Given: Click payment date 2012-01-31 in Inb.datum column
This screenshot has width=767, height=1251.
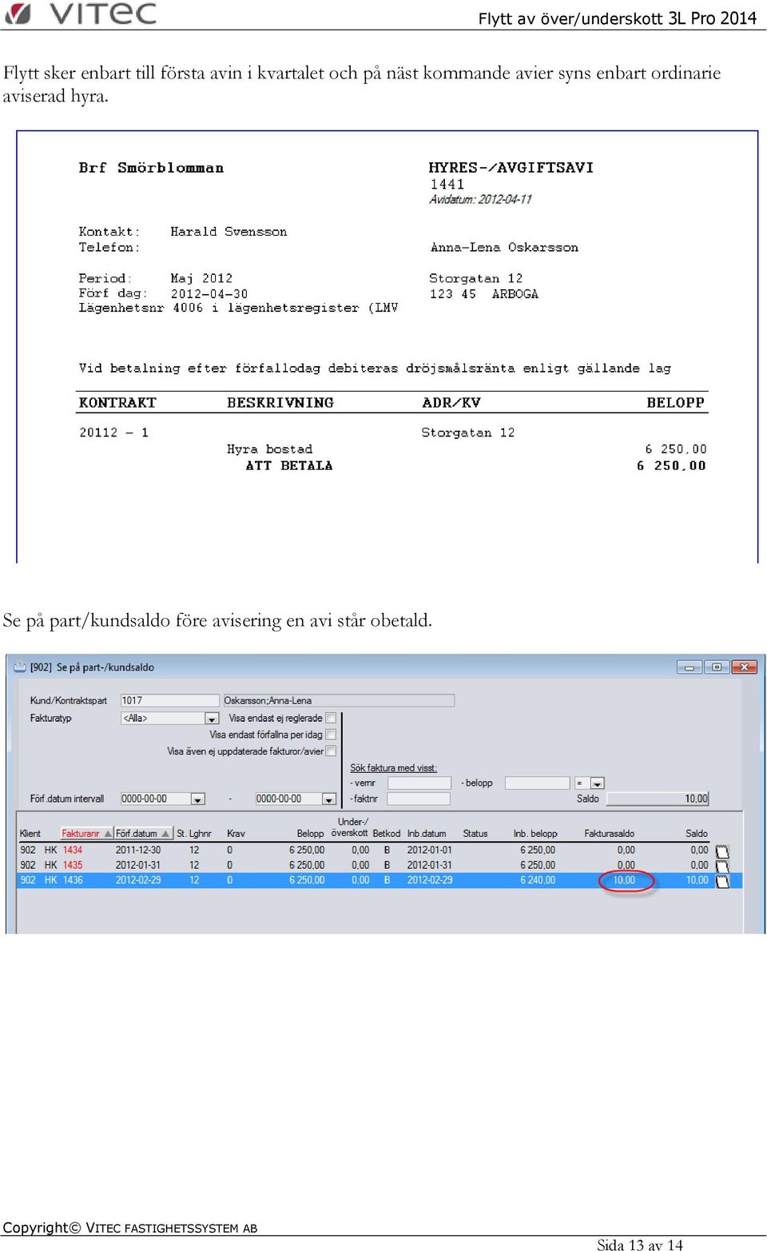Looking at the screenshot, I should coord(430,865).
